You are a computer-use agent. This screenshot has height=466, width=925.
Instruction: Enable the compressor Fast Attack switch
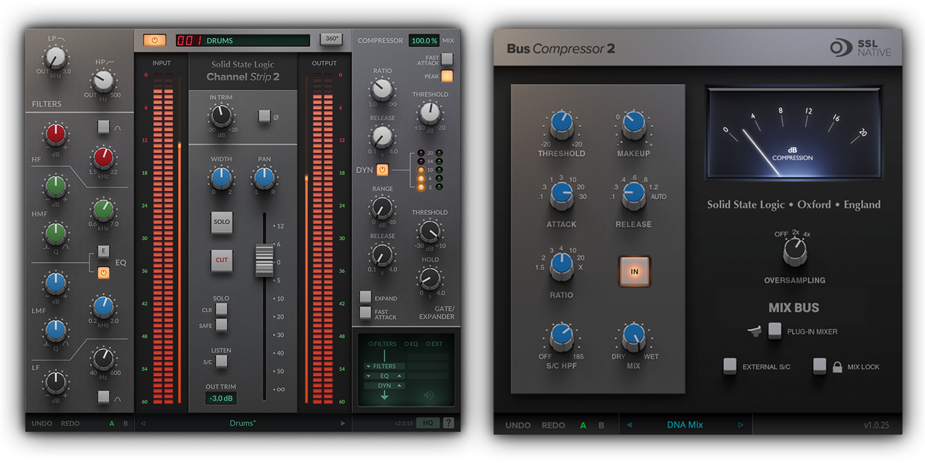[447, 59]
